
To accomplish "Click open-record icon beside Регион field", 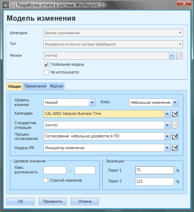I will (x=179, y=56).
